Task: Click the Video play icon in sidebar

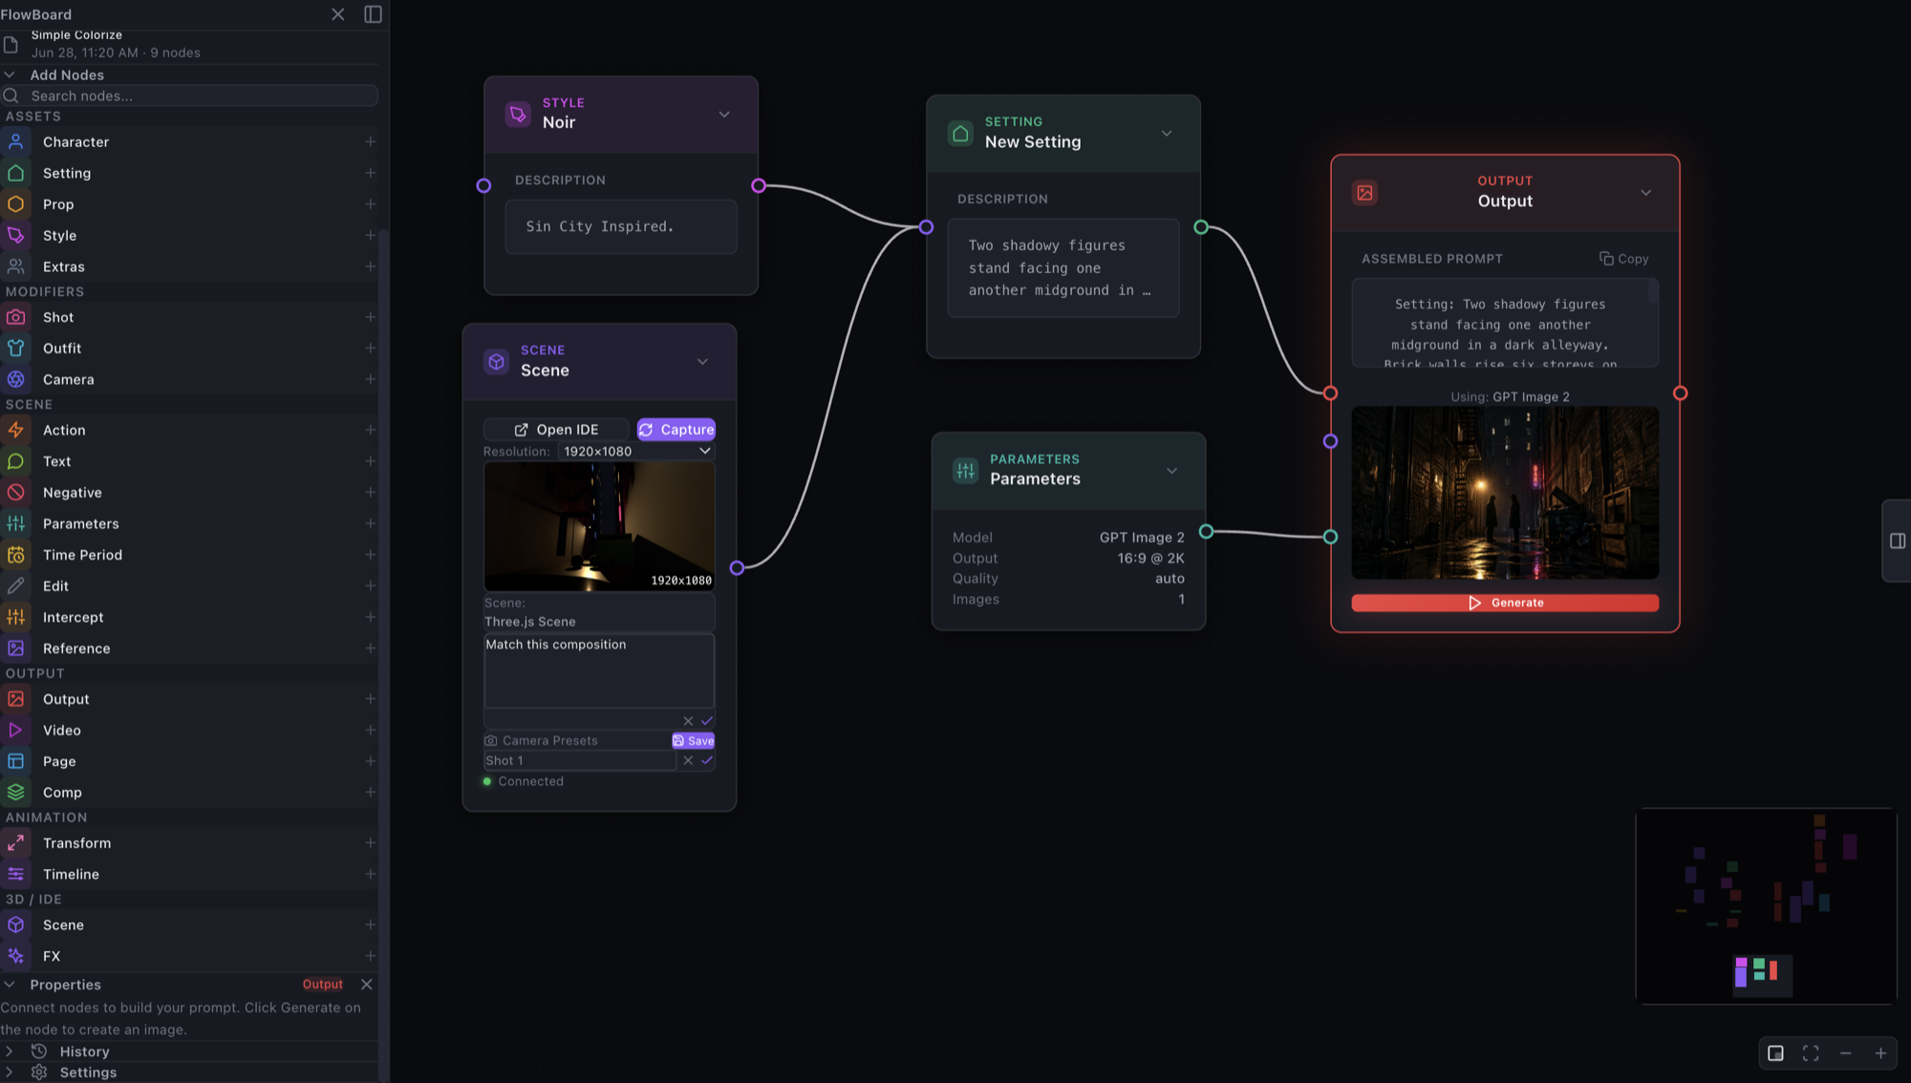Action: pos(16,731)
